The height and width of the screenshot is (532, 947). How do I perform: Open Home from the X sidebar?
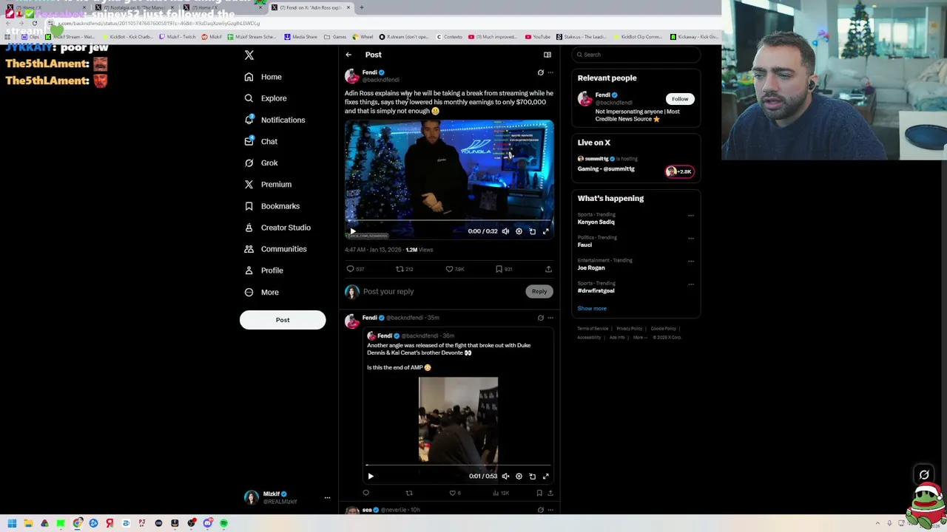point(263,77)
